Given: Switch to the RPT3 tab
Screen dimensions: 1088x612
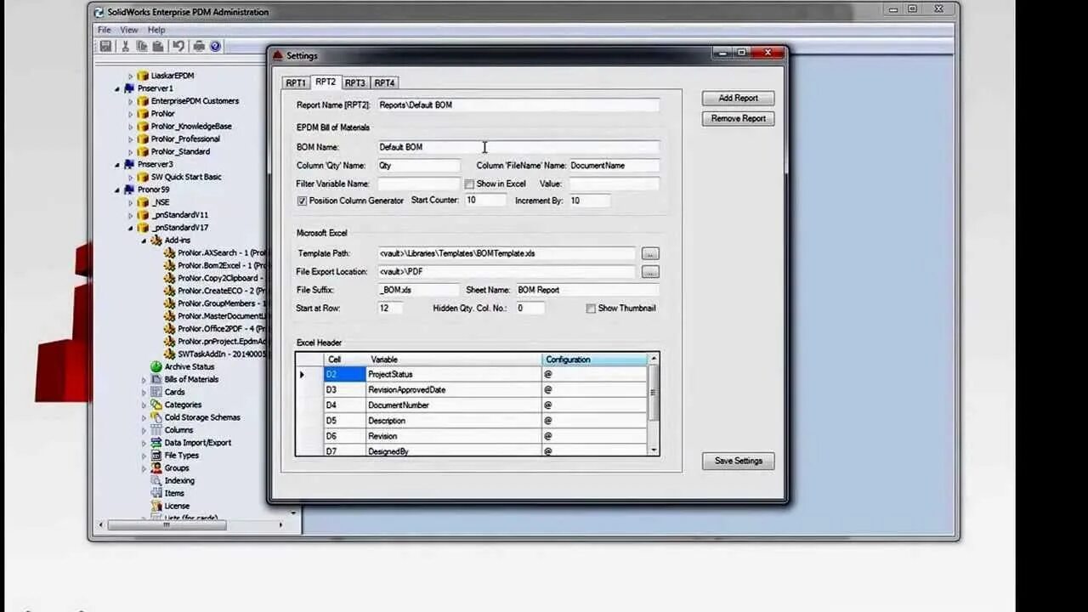Looking at the screenshot, I should point(354,83).
